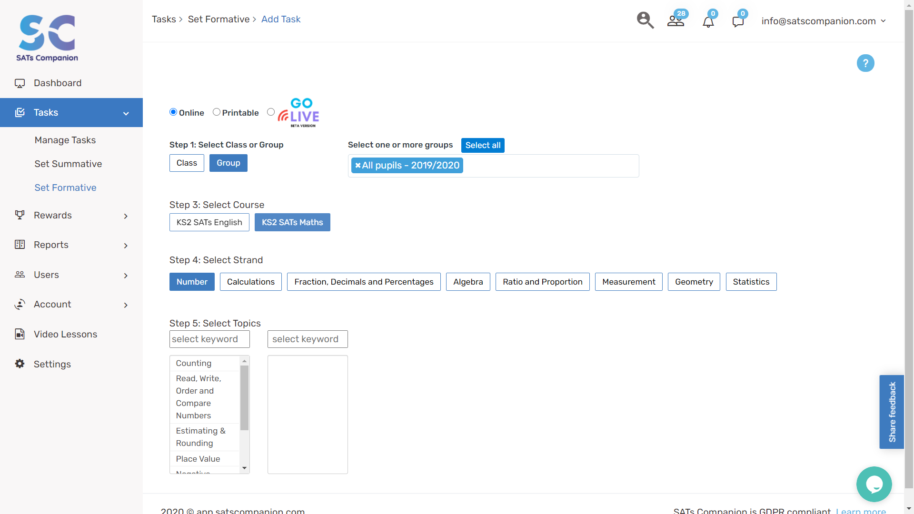
Task: Select the Printable radio button
Action: pyautogui.click(x=217, y=112)
